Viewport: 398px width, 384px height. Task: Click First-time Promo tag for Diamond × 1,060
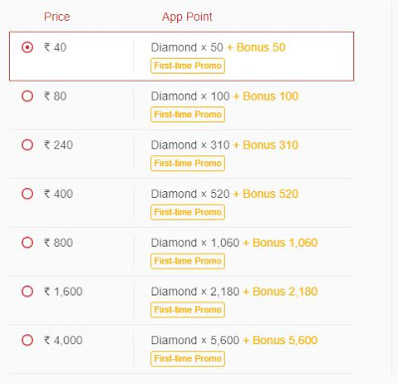[x=188, y=261]
